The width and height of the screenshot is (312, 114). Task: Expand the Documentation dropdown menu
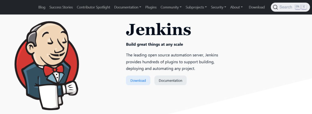(128, 7)
